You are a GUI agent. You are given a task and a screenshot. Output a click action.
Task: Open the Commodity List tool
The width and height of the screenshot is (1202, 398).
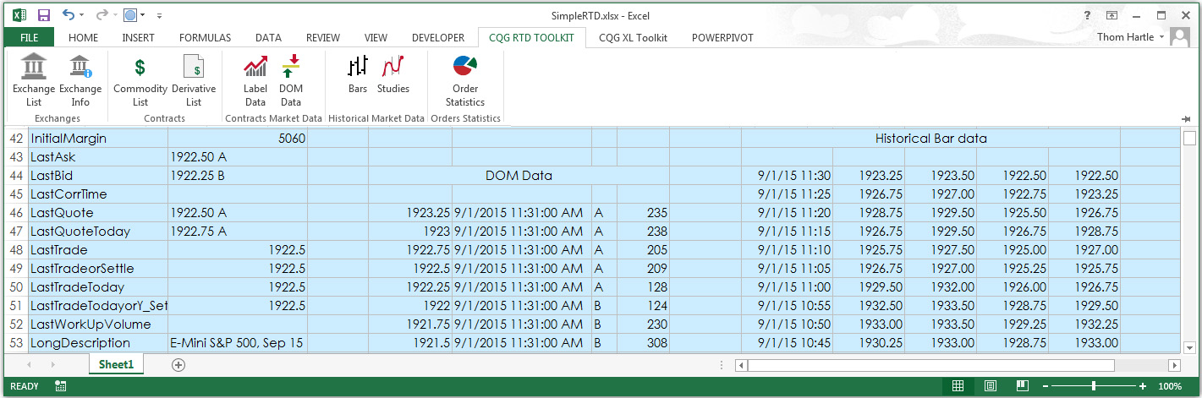click(x=140, y=81)
